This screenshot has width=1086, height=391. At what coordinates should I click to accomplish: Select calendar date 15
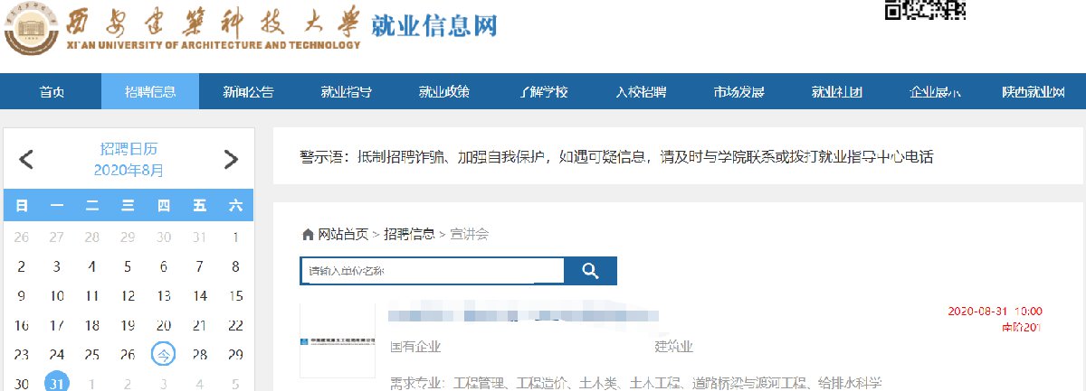(235, 295)
